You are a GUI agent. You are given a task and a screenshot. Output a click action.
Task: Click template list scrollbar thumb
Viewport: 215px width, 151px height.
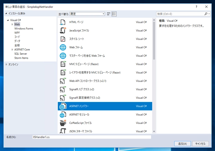pyautogui.click(x=154, y=40)
